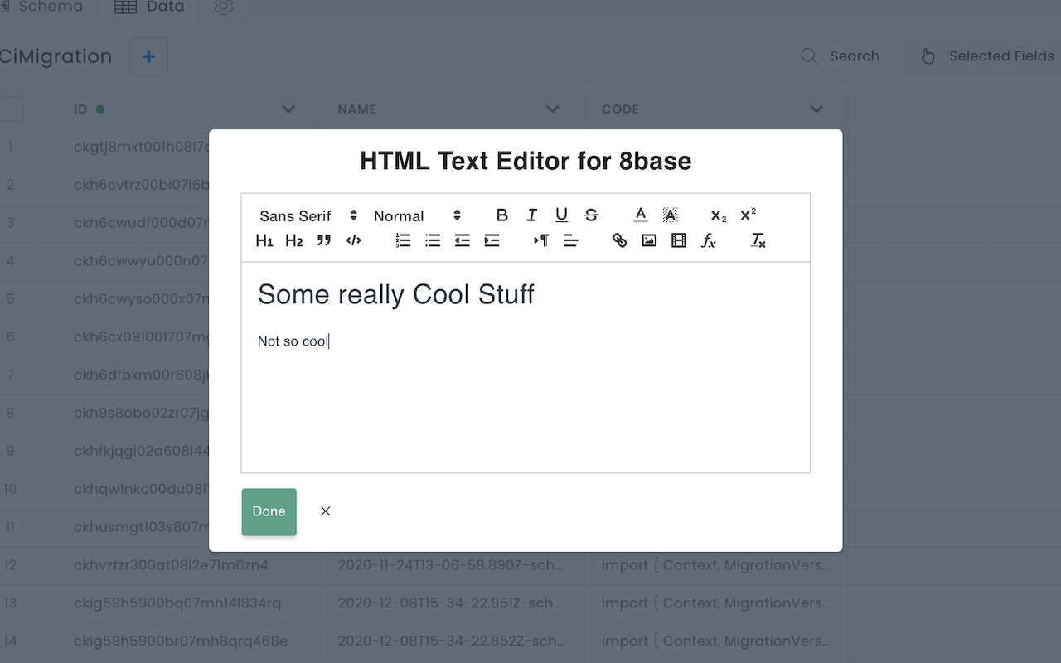Open the text color picker
Image resolution: width=1061 pixels, height=663 pixels.
pyautogui.click(x=641, y=215)
